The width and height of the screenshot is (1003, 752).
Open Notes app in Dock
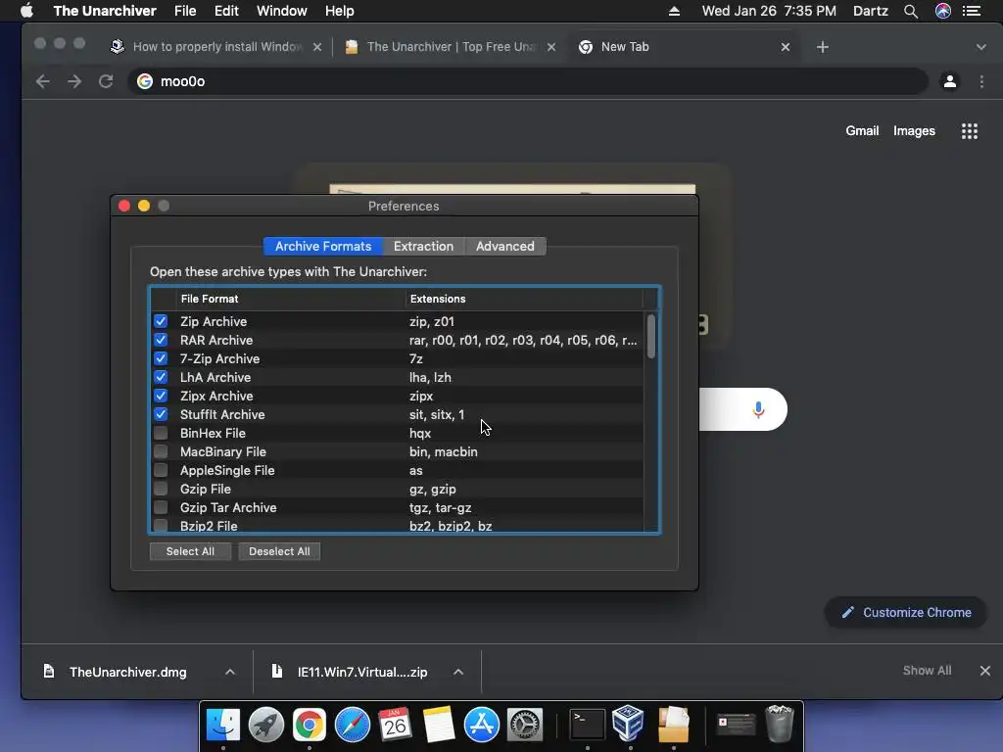(438, 726)
